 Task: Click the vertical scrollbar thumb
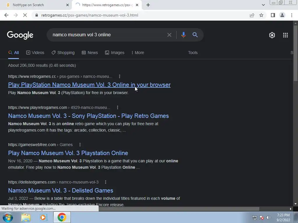click(x=296, y=53)
